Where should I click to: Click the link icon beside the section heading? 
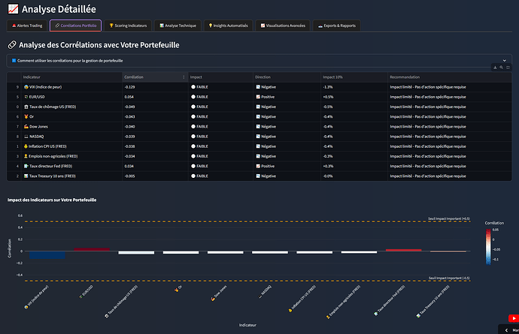(x=11, y=45)
